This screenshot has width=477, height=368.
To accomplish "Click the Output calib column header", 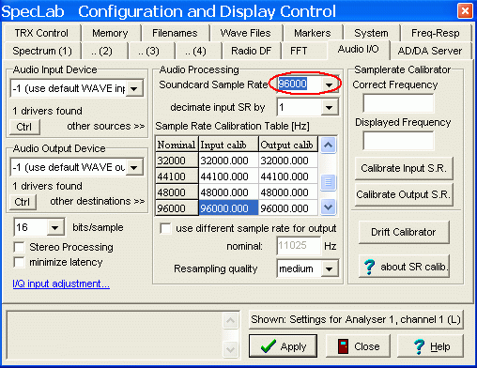I will 288,145.
